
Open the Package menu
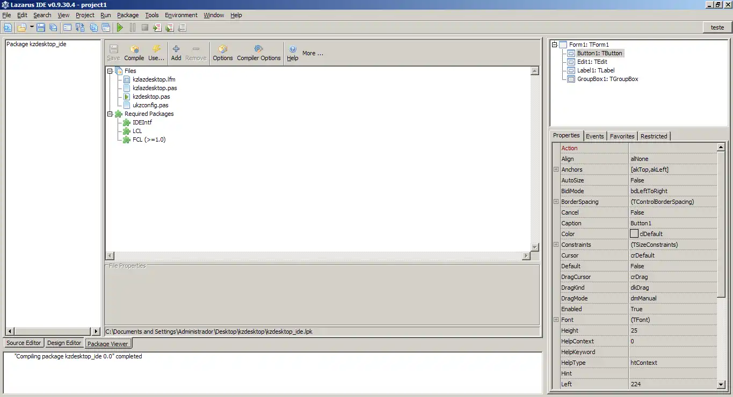point(128,15)
